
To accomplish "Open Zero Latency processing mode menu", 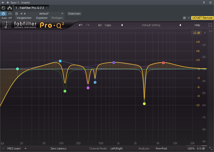I will (x=59, y=148).
